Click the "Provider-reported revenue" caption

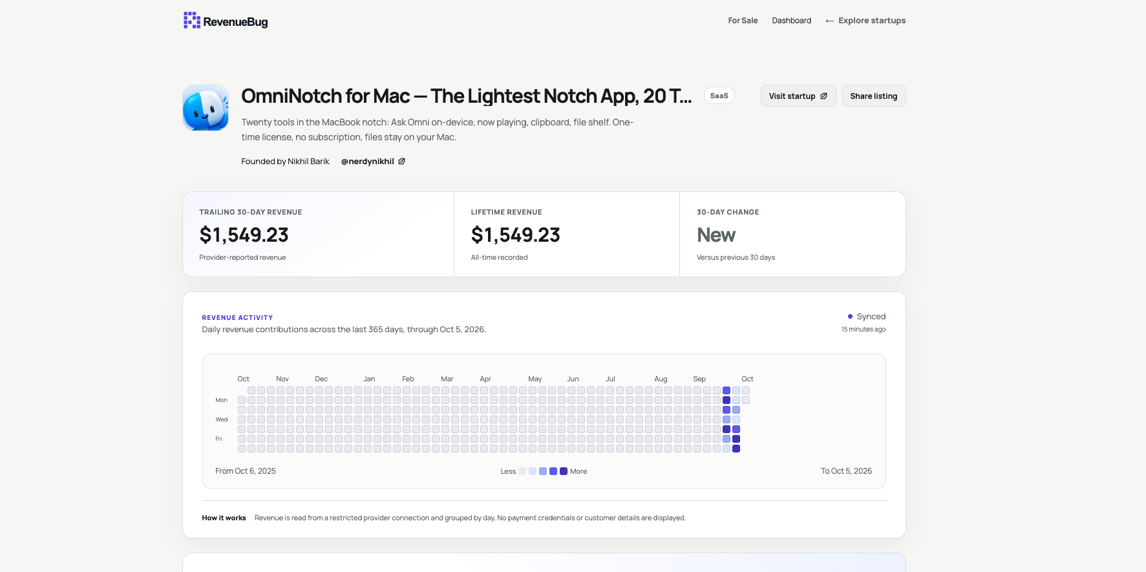click(x=242, y=258)
